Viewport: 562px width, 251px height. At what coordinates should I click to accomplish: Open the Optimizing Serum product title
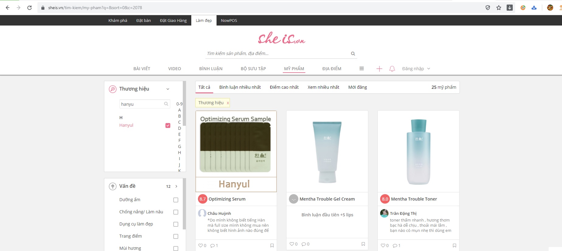point(227,199)
